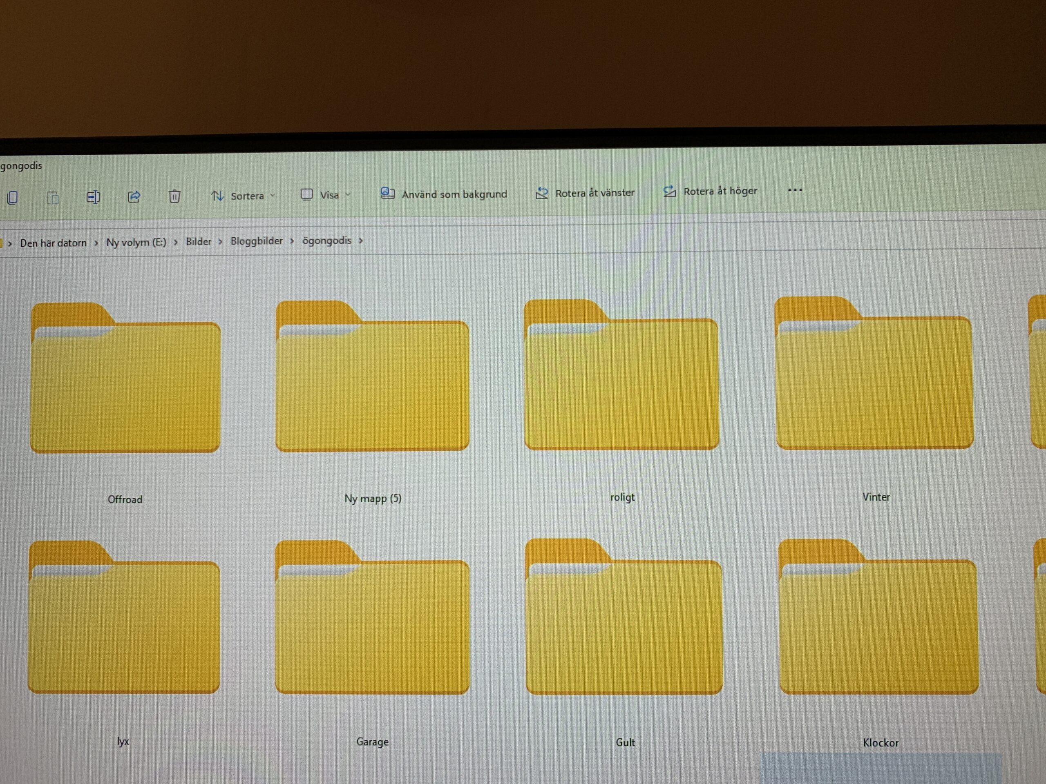Click the Sortera up-down arrows icon

coord(217,196)
